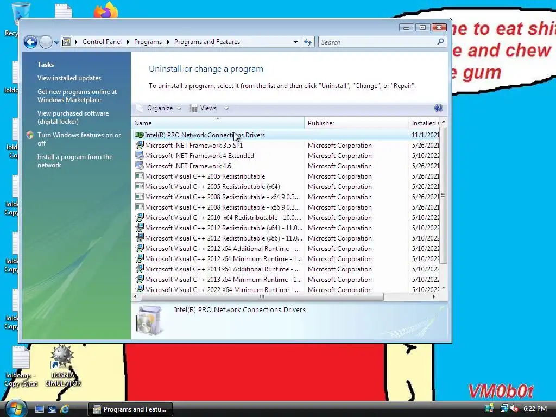The height and width of the screenshot is (417, 556).
Task: Select Visual C++ 2010 x64 Redistributable icon
Action: click(x=140, y=217)
